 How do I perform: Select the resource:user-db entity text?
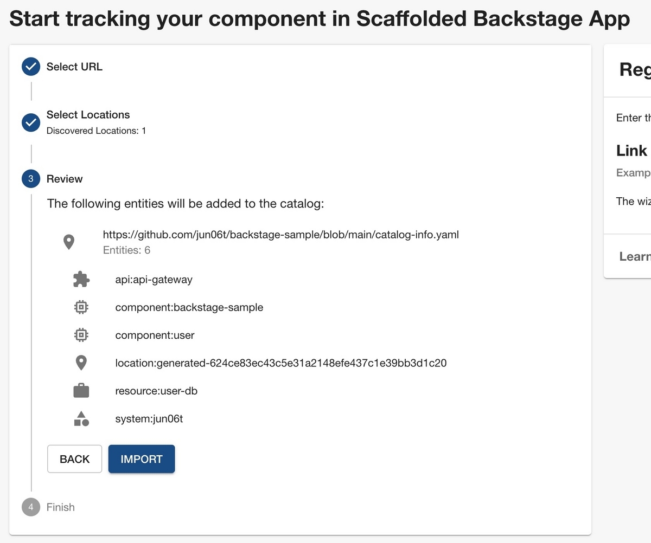[156, 391]
